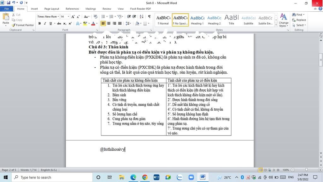Viewport: 323px width, 182px height.
Task: Toggle Align Text Right
Action: tap(114, 23)
